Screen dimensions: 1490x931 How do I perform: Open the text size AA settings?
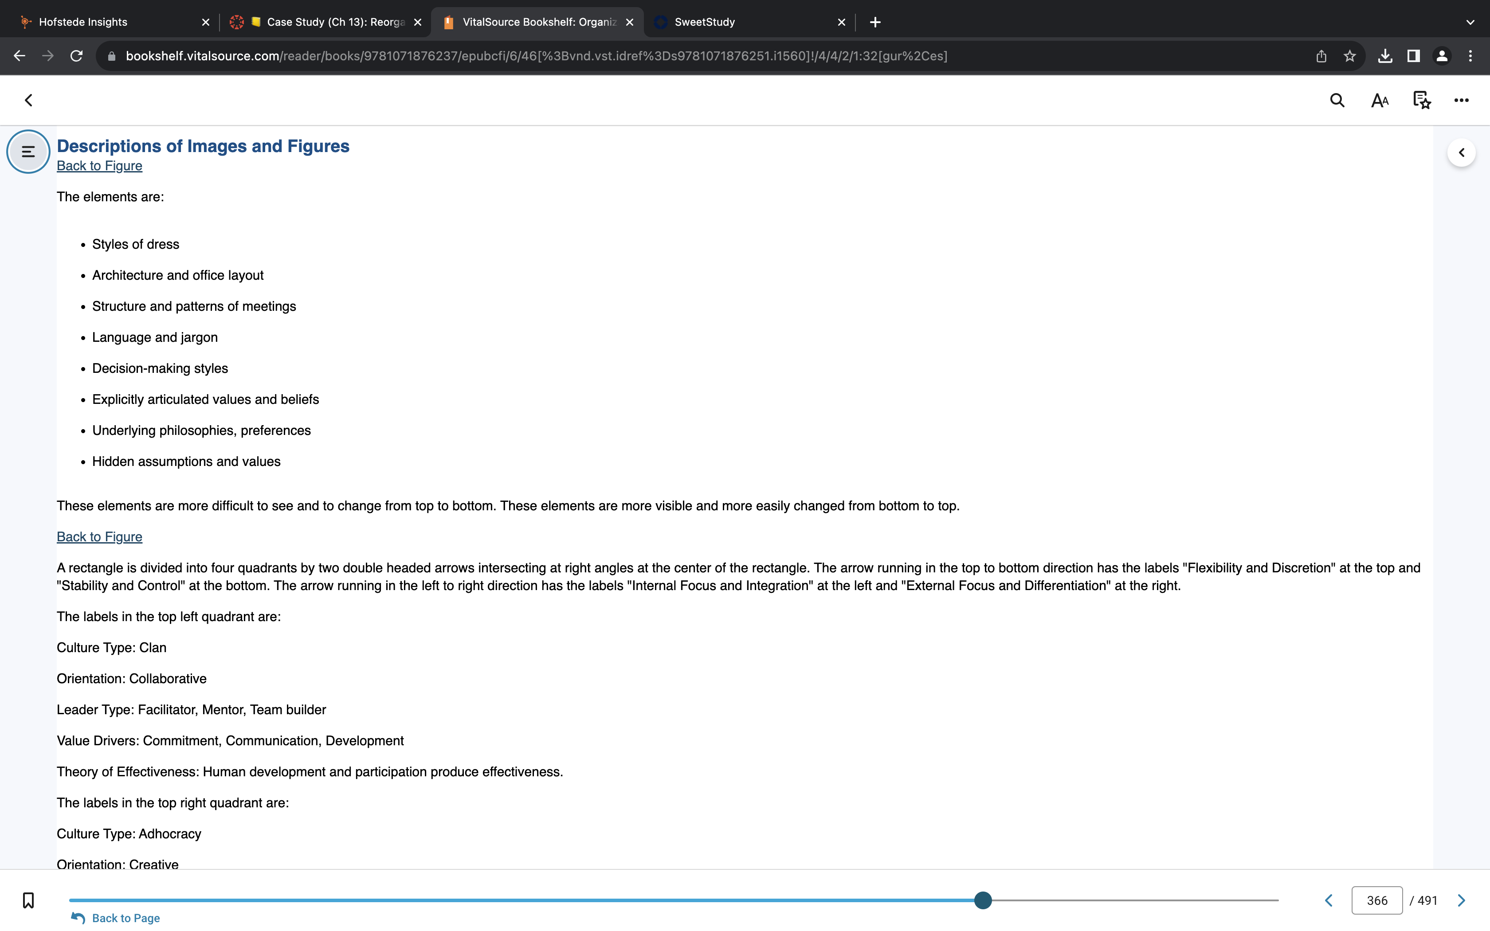click(x=1380, y=100)
